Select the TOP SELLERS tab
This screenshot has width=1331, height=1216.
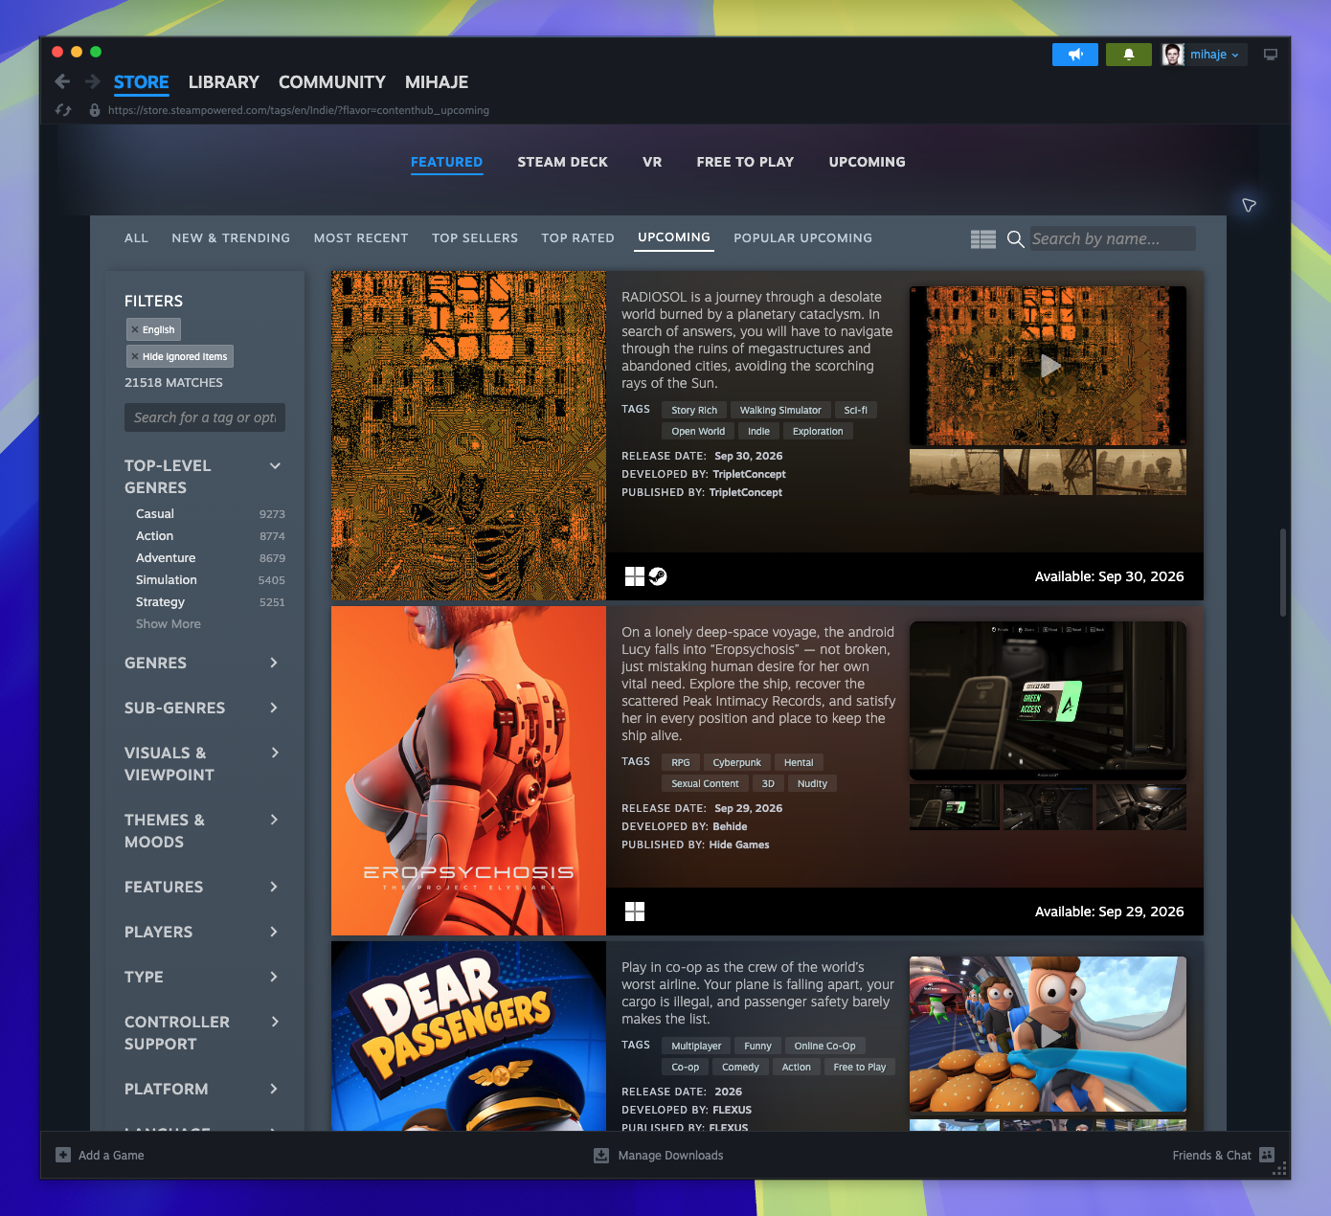point(475,237)
